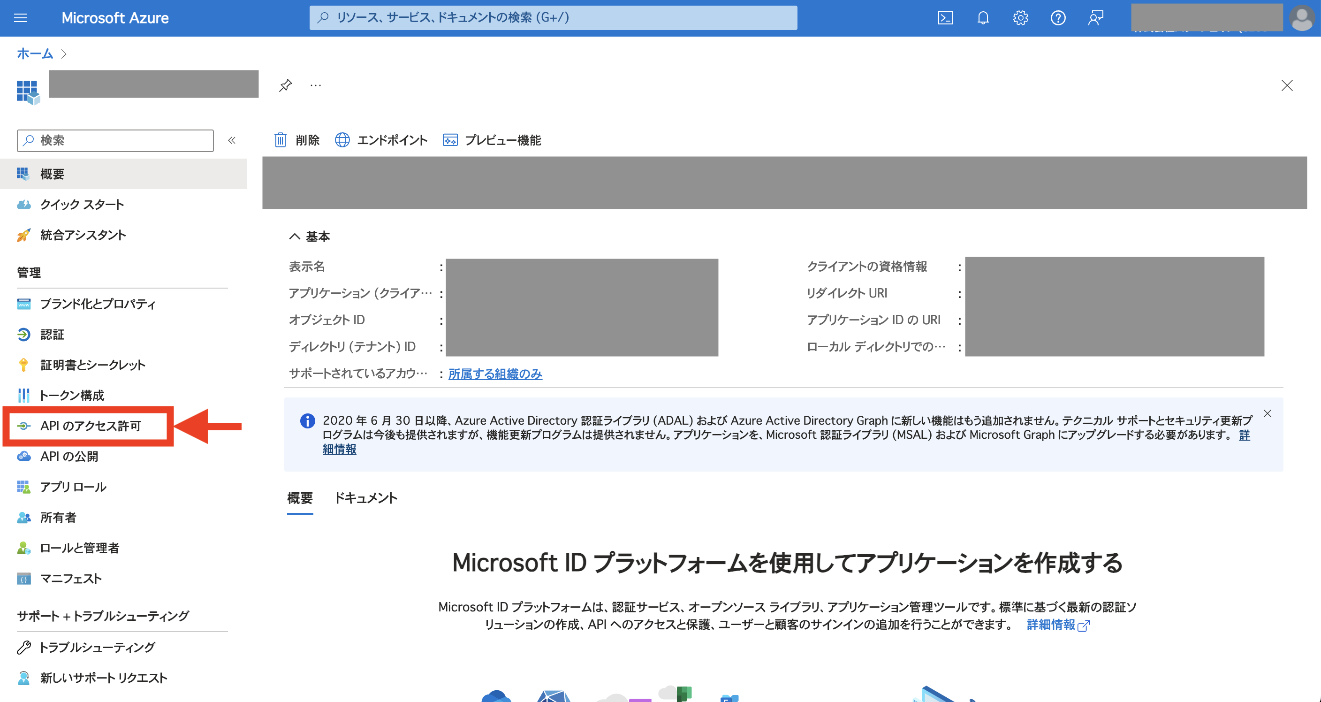Open the notifications bell
Image resolution: width=1321 pixels, height=702 pixels.
(x=983, y=18)
